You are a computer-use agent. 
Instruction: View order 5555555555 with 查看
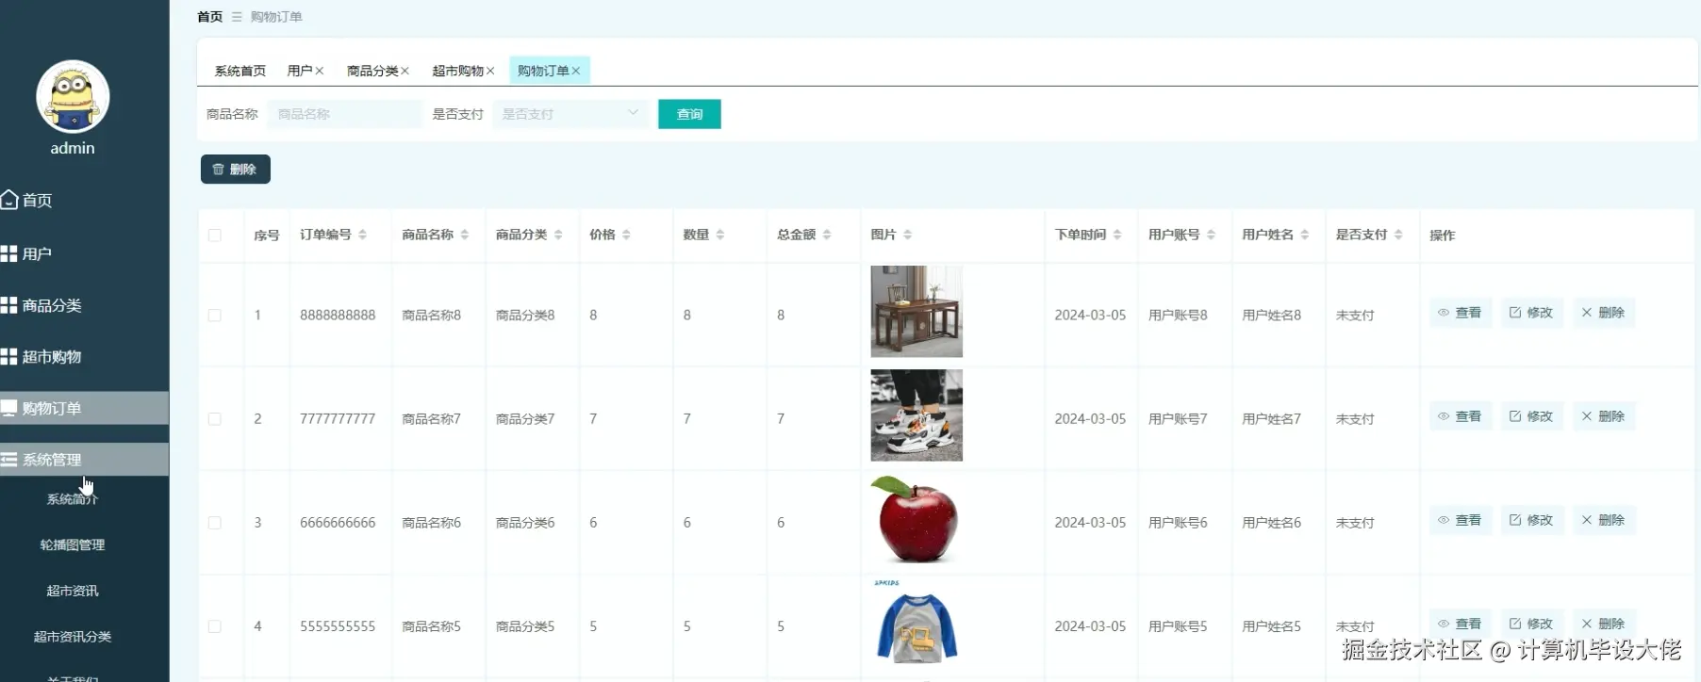click(x=1460, y=624)
